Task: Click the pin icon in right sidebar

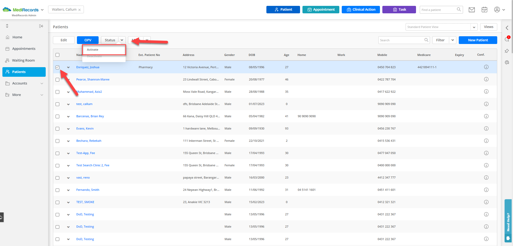Action: pos(507,51)
